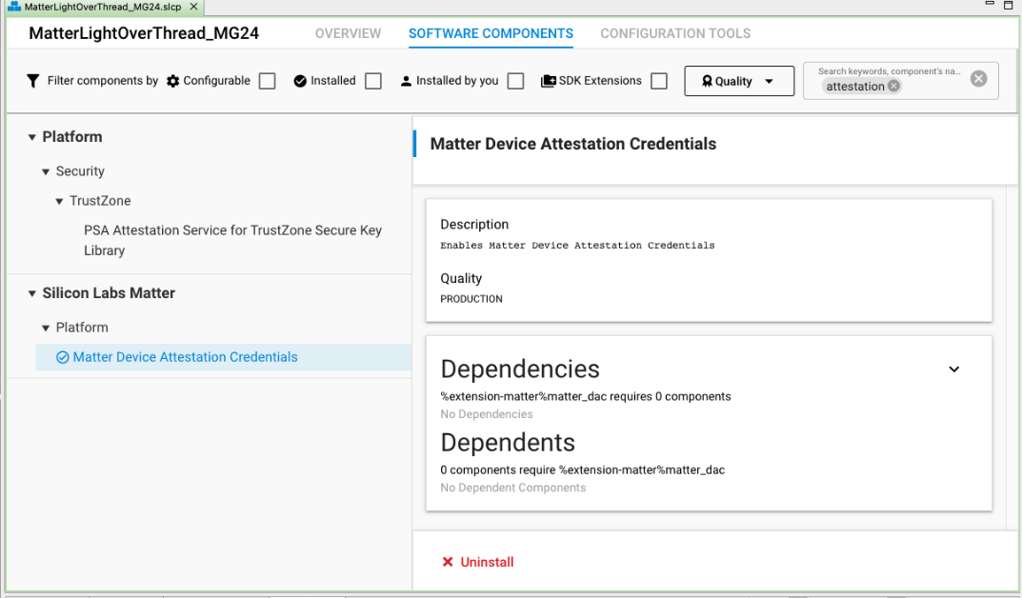Switch to the OVERVIEW tab
Image resolution: width=1022 pixels, height=598 pixels.
[x=348, y=33]
